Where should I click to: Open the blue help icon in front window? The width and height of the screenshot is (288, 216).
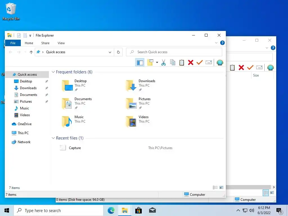[222, 43]
